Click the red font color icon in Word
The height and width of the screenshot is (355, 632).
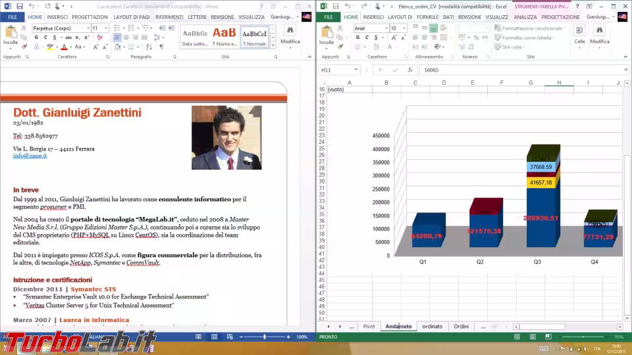64,47
